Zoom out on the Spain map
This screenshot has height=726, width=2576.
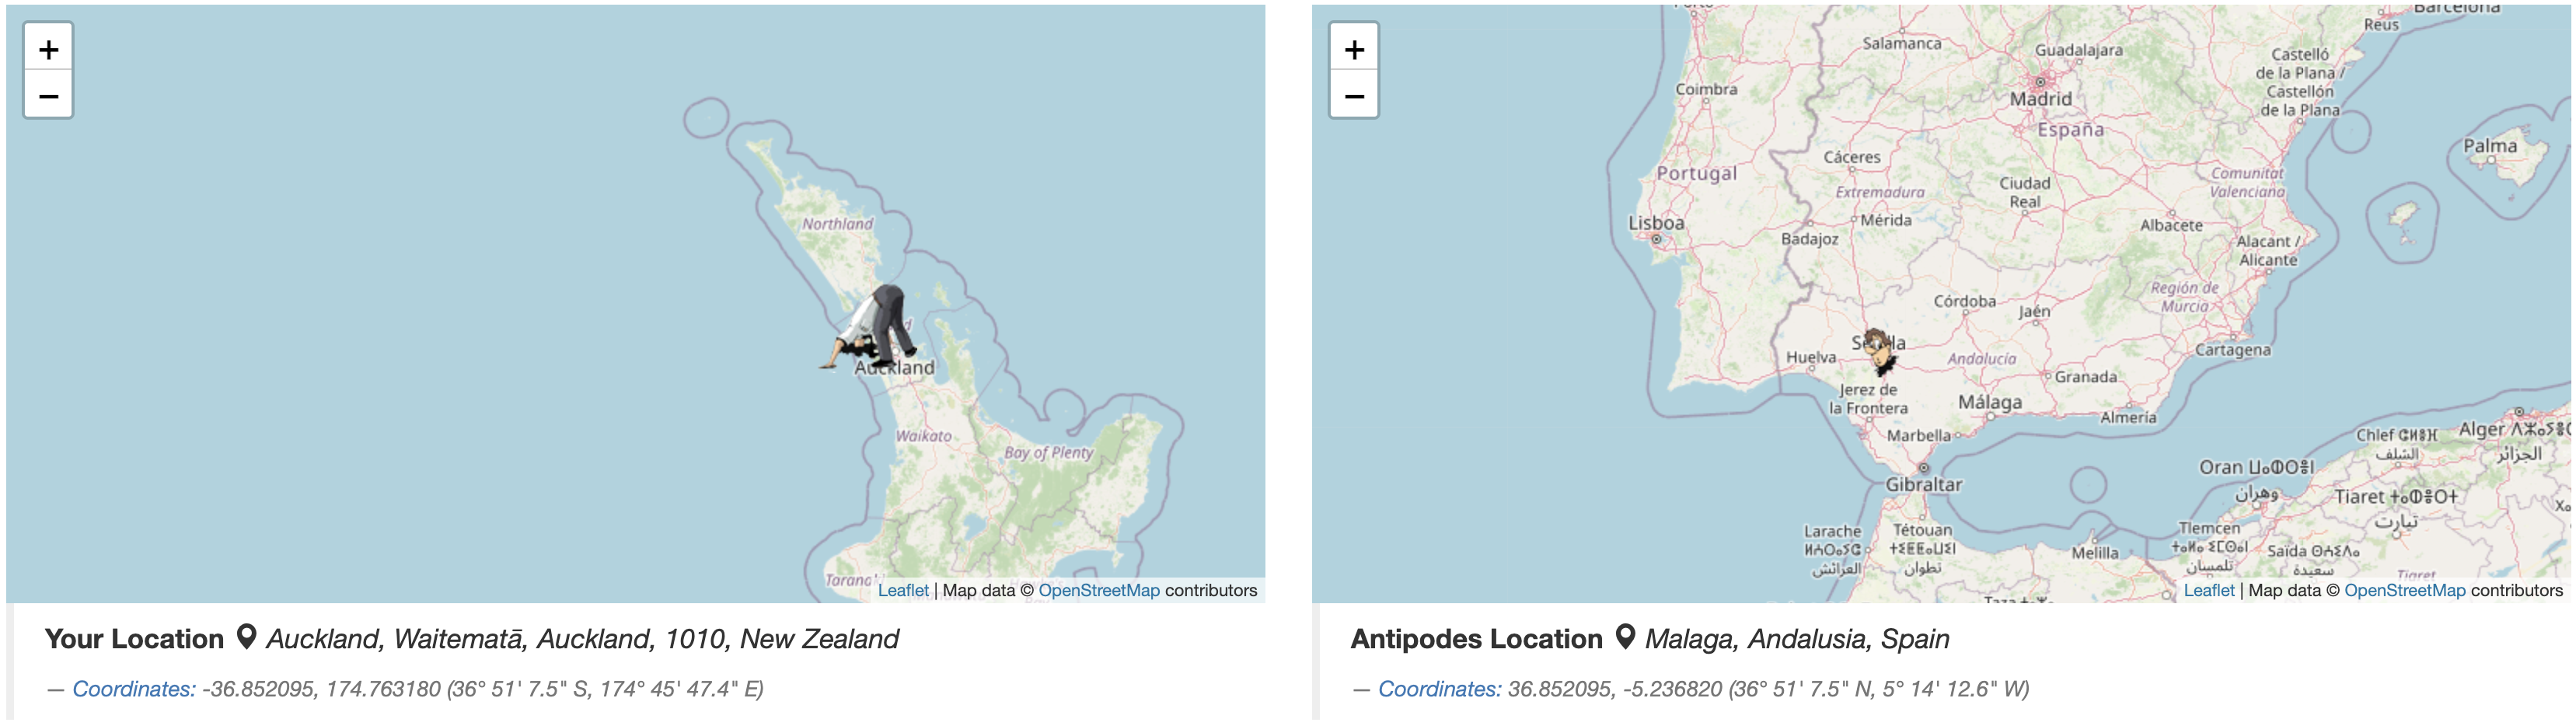click(1354, 96)
